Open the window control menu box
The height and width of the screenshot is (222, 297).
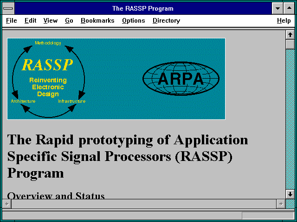click(x=8, y=8)
